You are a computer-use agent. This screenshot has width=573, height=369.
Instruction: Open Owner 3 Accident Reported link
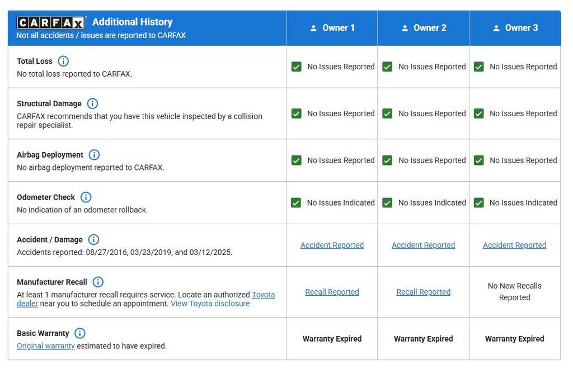tap(514, 245)
